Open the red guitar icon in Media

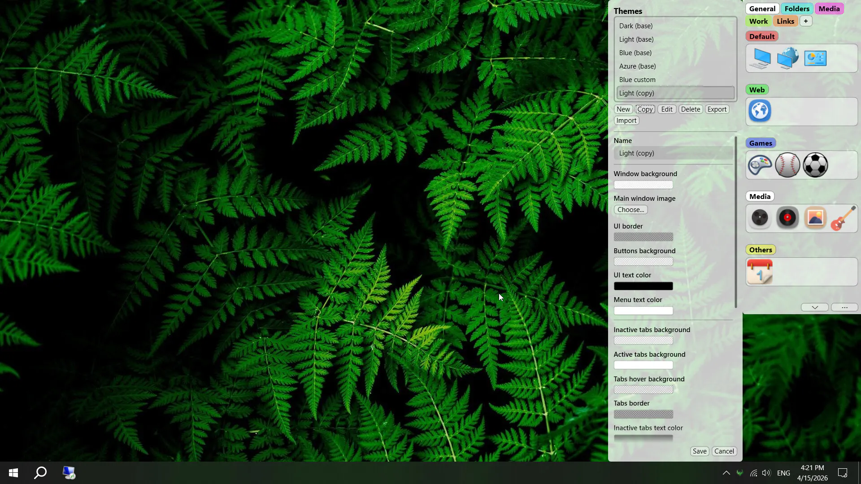click(843, 218)
